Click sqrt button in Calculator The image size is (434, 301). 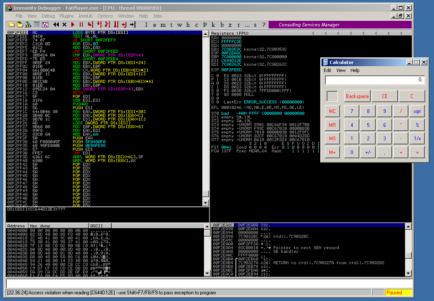pyautogui.click(x=417, y=111)
